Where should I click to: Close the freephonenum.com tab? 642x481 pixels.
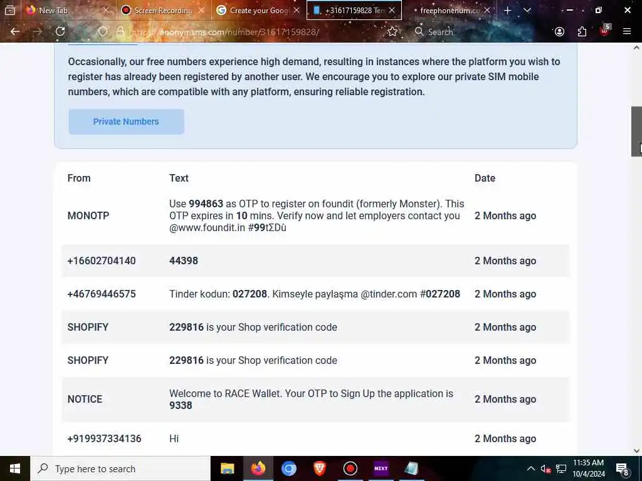[x=487, y=11]
